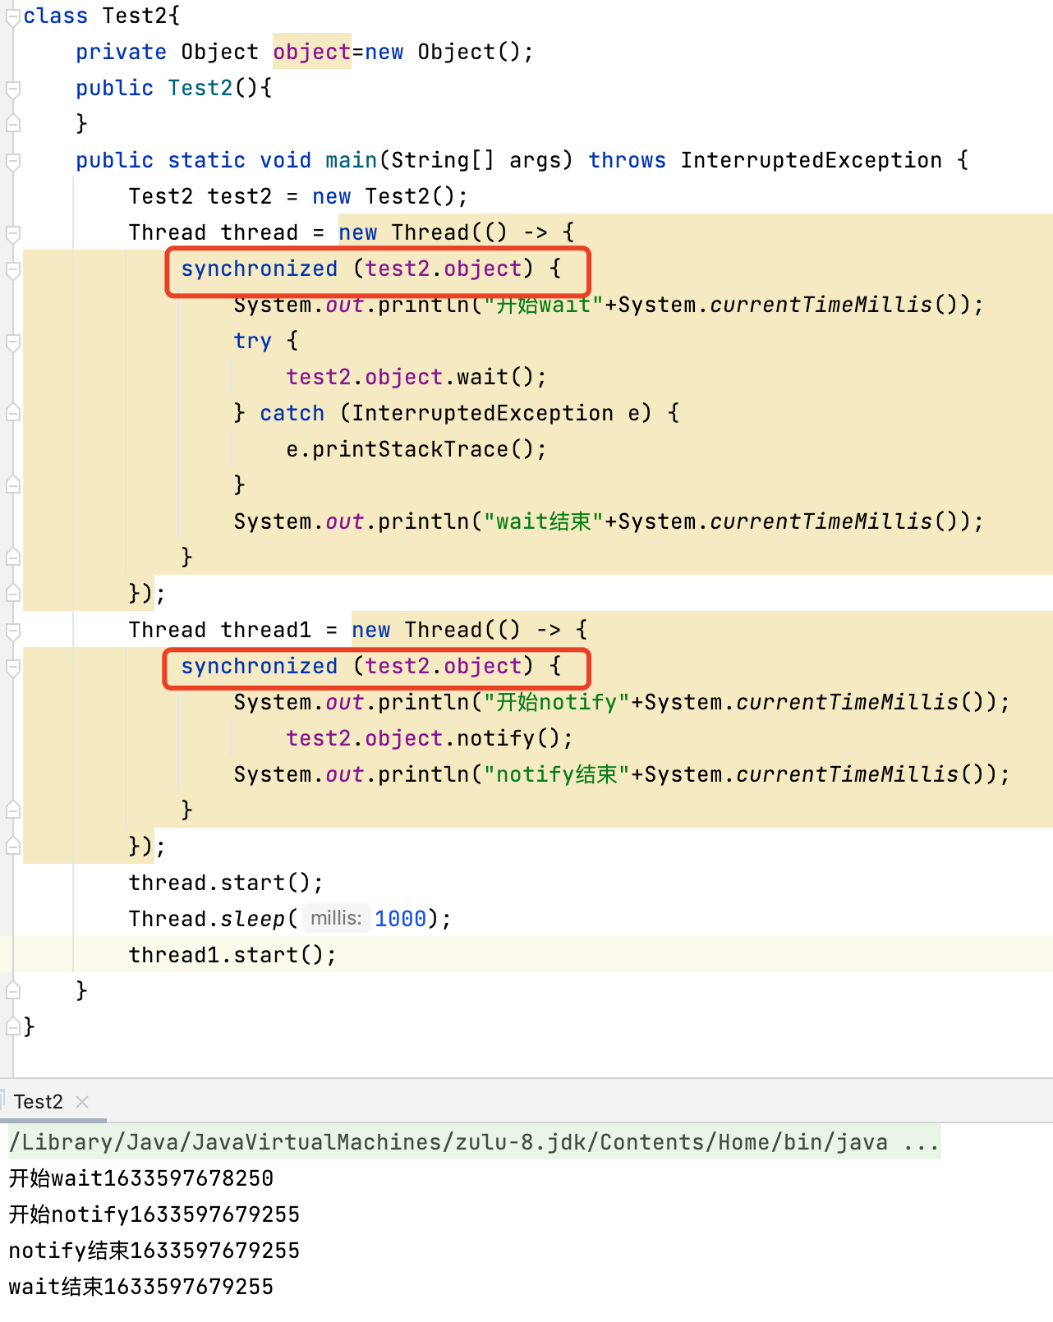The width and height of the screenshot is (1053, 1322).
Task: Close the Test2 run tab
Action: coord(82,1102)
